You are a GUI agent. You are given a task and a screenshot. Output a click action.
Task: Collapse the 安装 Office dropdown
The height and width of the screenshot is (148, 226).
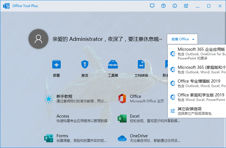[x=182, y=39]
